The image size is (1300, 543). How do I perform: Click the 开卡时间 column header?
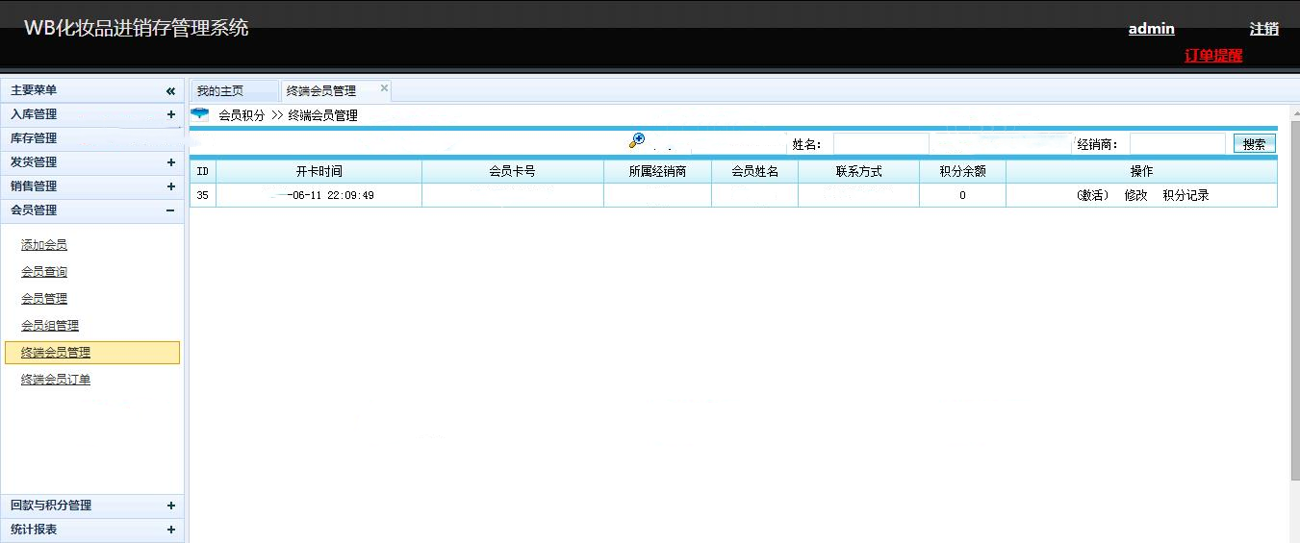(x=319, y=171)
